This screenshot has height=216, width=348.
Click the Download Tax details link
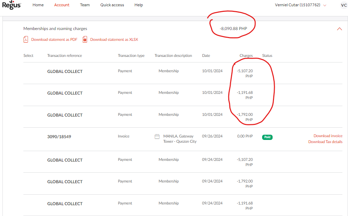pyautogui.click(x=325, y=142)
